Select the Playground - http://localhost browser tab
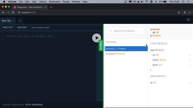The height and width of the screenshot is (108, 193). [x=30, y=7]
